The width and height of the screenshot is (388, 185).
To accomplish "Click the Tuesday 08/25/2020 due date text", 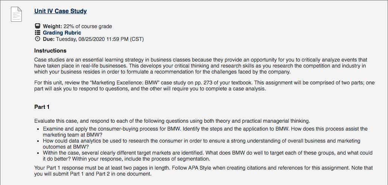I will click(x=100, y=39).
